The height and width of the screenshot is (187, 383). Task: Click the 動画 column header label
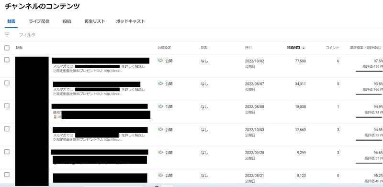[x=19, y=48]
